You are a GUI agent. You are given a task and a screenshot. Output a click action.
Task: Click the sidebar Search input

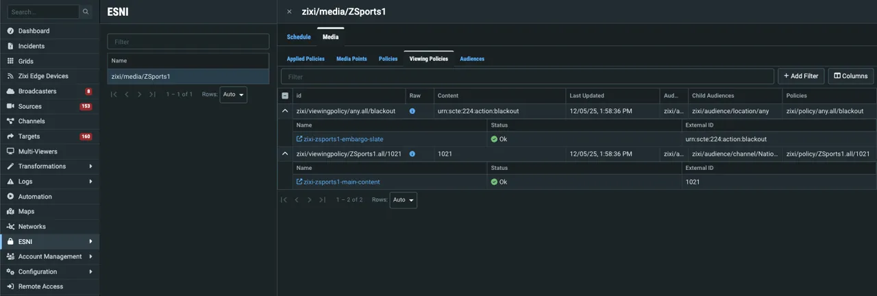(x=43, y=12)
